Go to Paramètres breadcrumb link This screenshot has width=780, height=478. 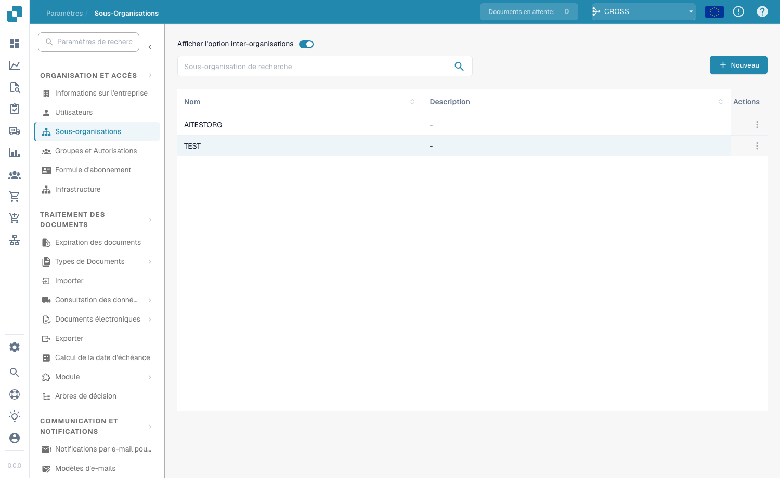click(x=64, y=13)
